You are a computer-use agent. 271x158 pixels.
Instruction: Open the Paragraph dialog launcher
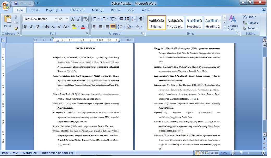pyautogui.click(x=143, y=34)
